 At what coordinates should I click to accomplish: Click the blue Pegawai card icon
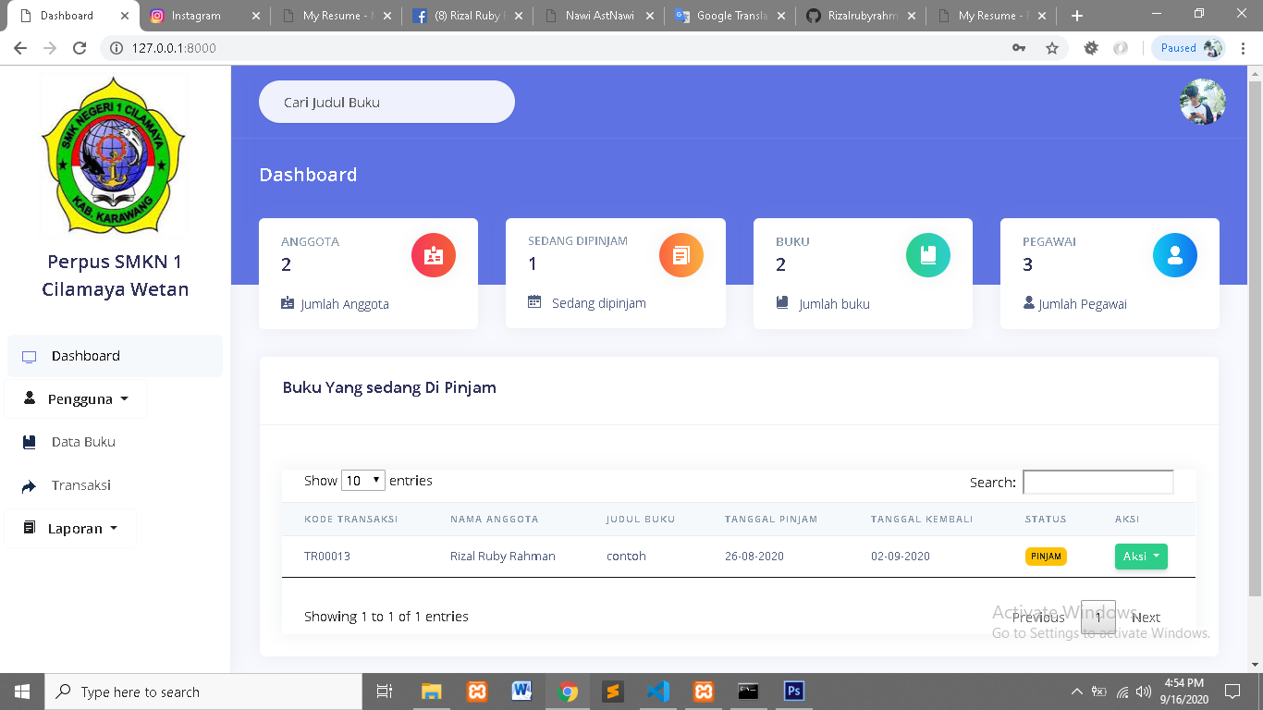(x=1174, y=255)
